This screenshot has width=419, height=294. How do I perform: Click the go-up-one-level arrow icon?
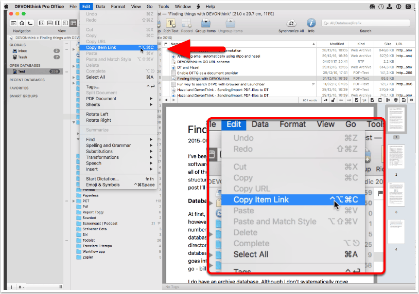(x=30, y=23)
